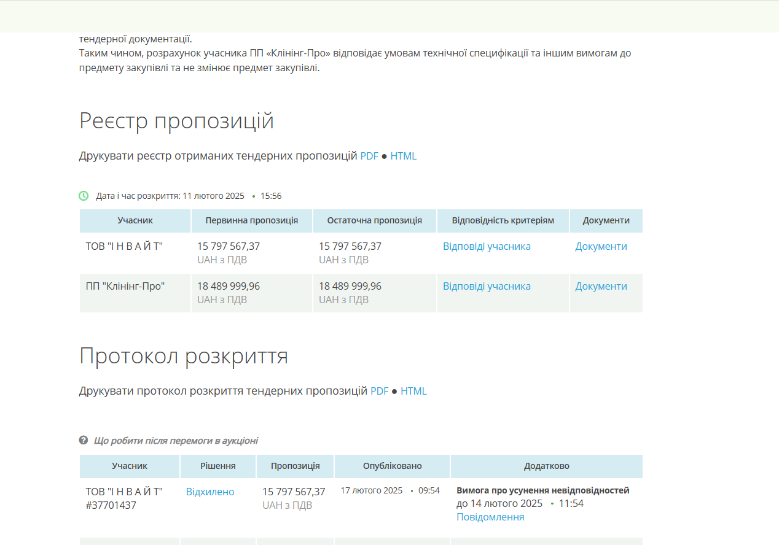Click ІНВАЙТ's initial offer 15 797 567,37
This screenshot has width=779, height=545.
[x=229, y=246]
